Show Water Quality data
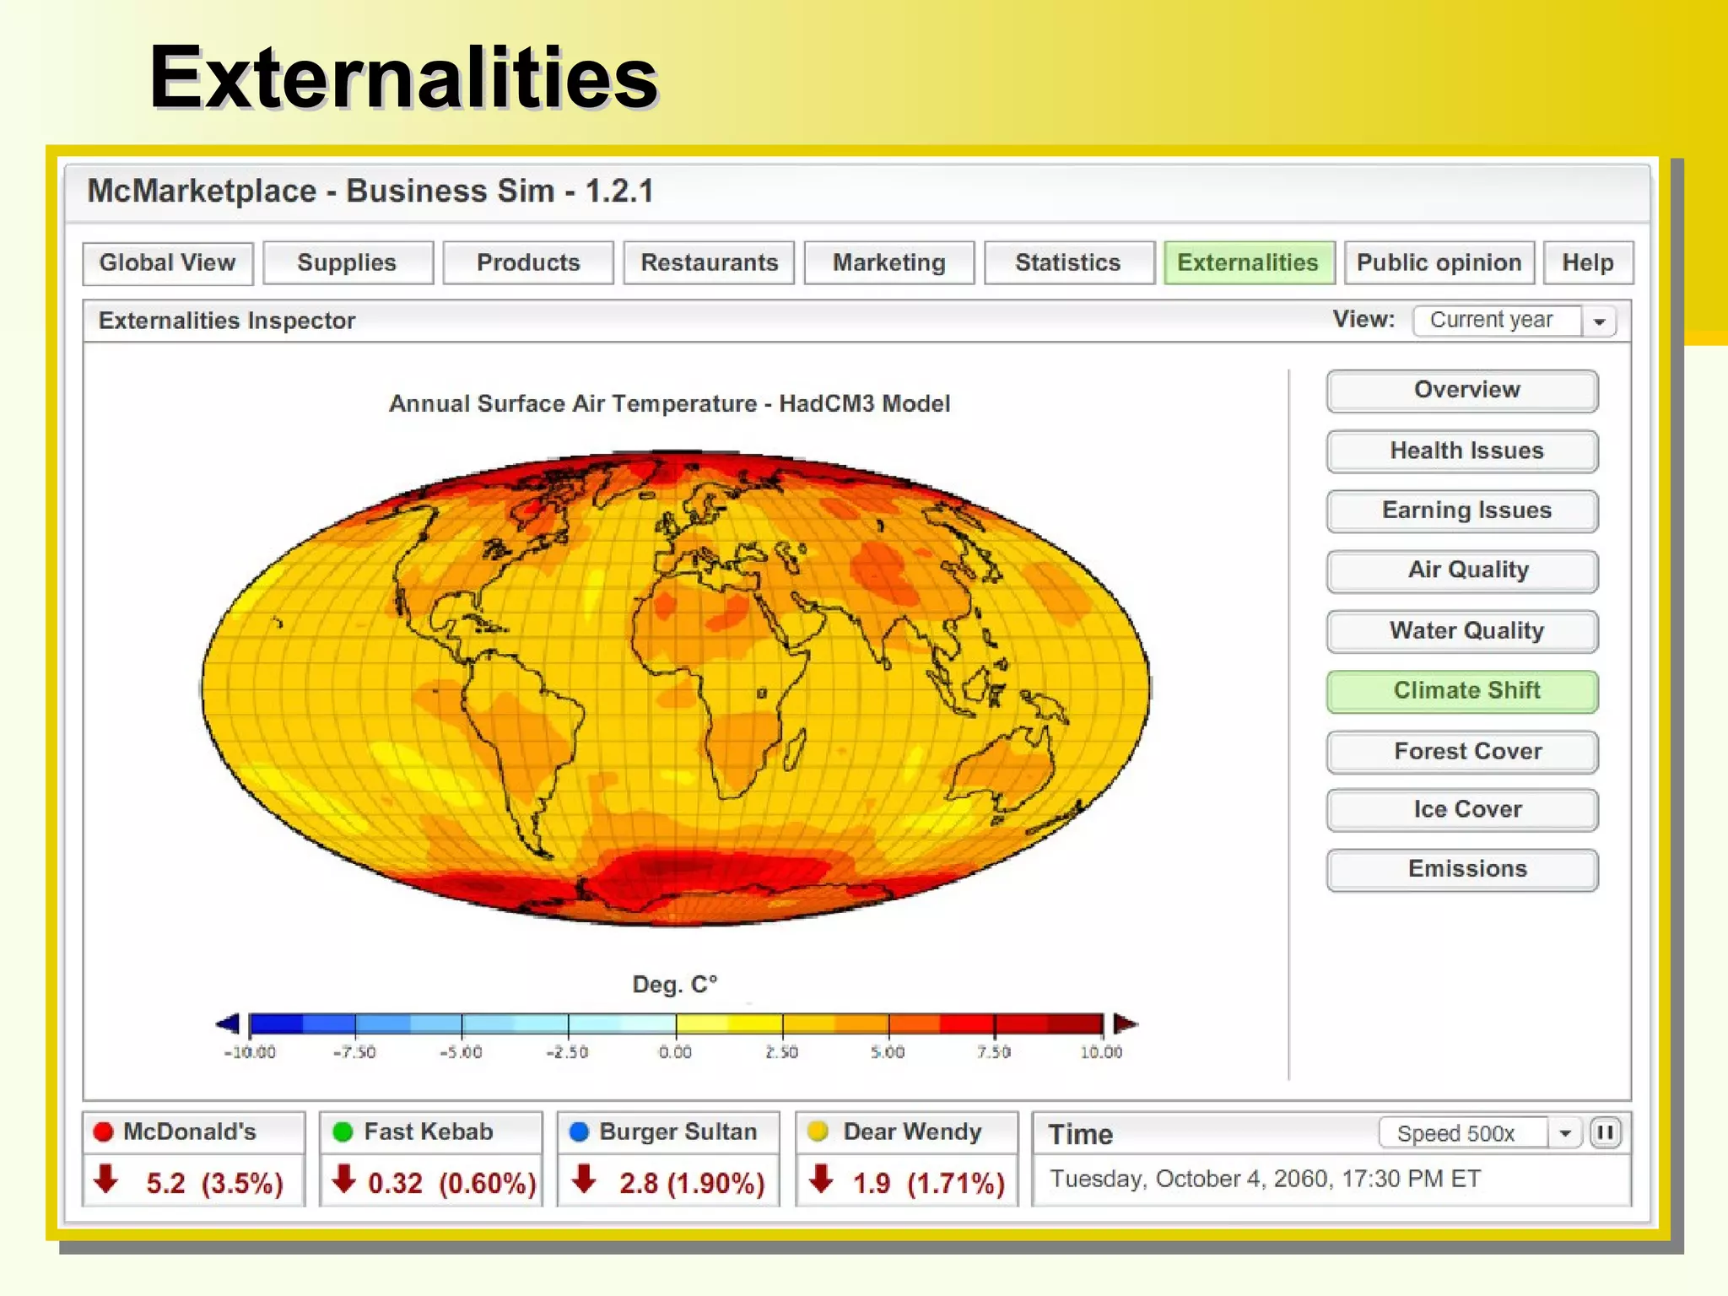This screenshot has height=1296, width=1728. pos(1462,631)
